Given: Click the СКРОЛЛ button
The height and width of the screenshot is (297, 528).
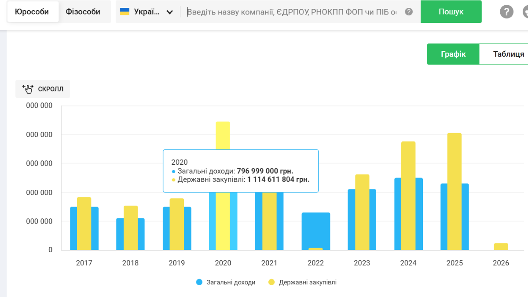Looking at the screenshot, I should pos(43,89).
